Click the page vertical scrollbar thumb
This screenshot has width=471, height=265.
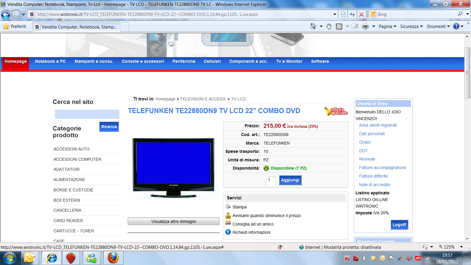(x=467, y=73)
